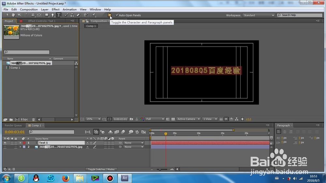Screen dimensions: 326x183
Task: Open the Active Camera dropdown
Action: click(x=188, y=119)
